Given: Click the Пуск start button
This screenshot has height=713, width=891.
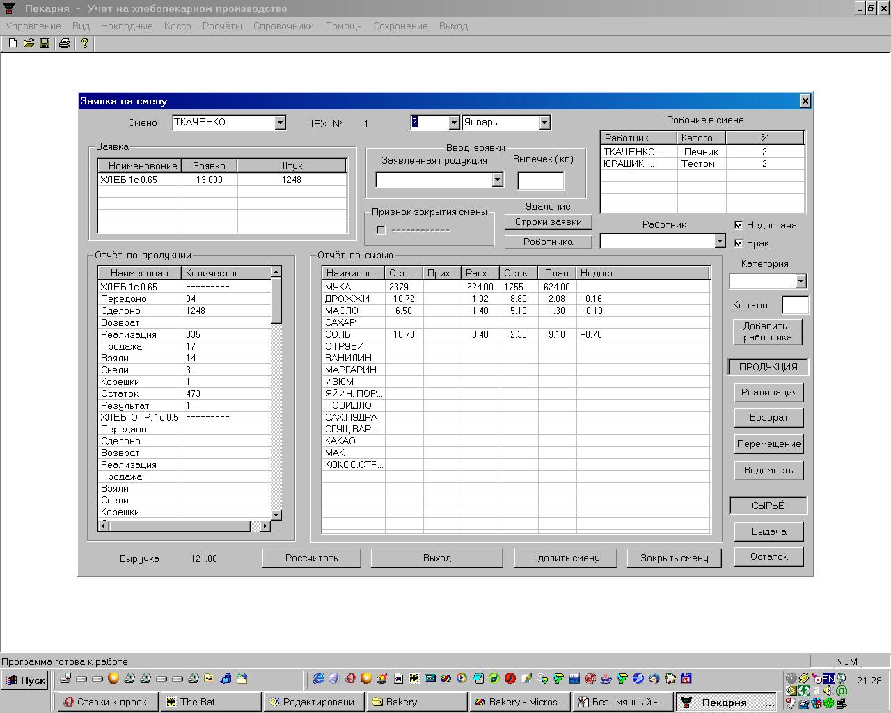Looking at the screenshot, I should (25, 680).
